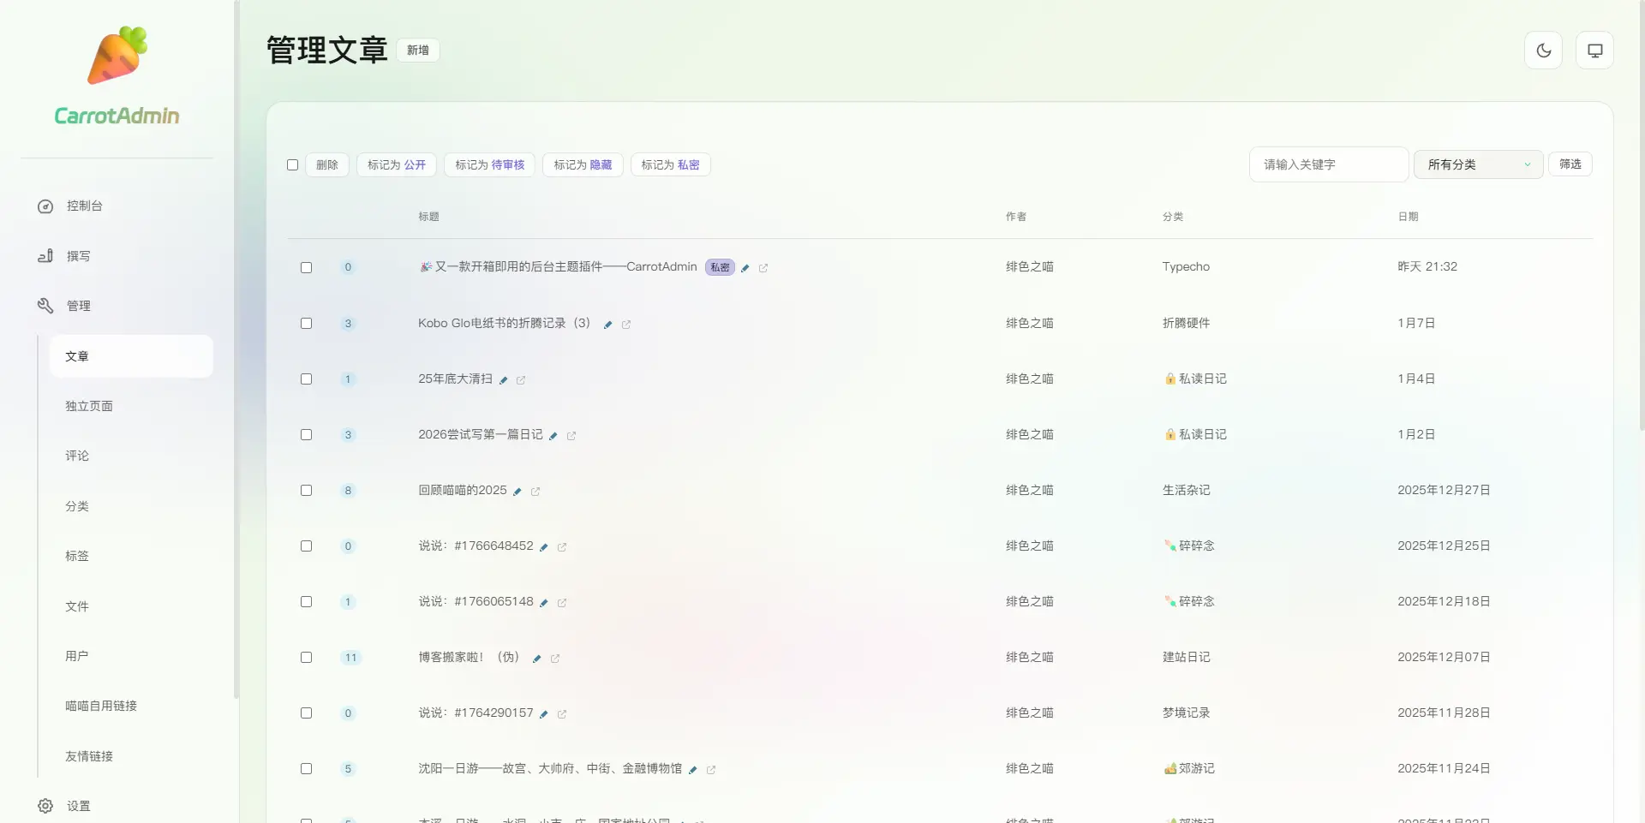Open 独立页面 in the sidebar

click(x=89, y=406)
